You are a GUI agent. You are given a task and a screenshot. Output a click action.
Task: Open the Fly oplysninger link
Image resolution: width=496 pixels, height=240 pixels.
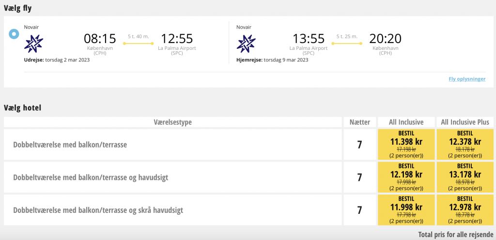tap(467, 79)
